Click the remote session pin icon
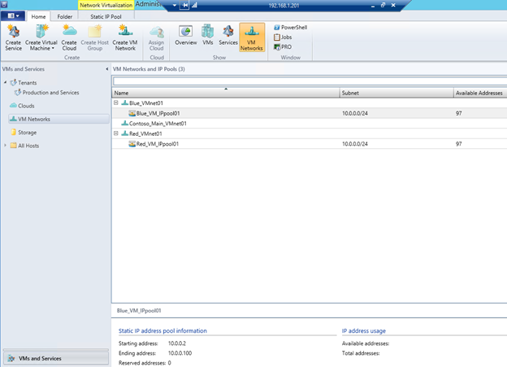 [184, 5]
